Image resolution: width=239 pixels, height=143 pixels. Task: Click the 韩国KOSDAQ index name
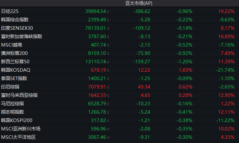(x=15, y=70)
